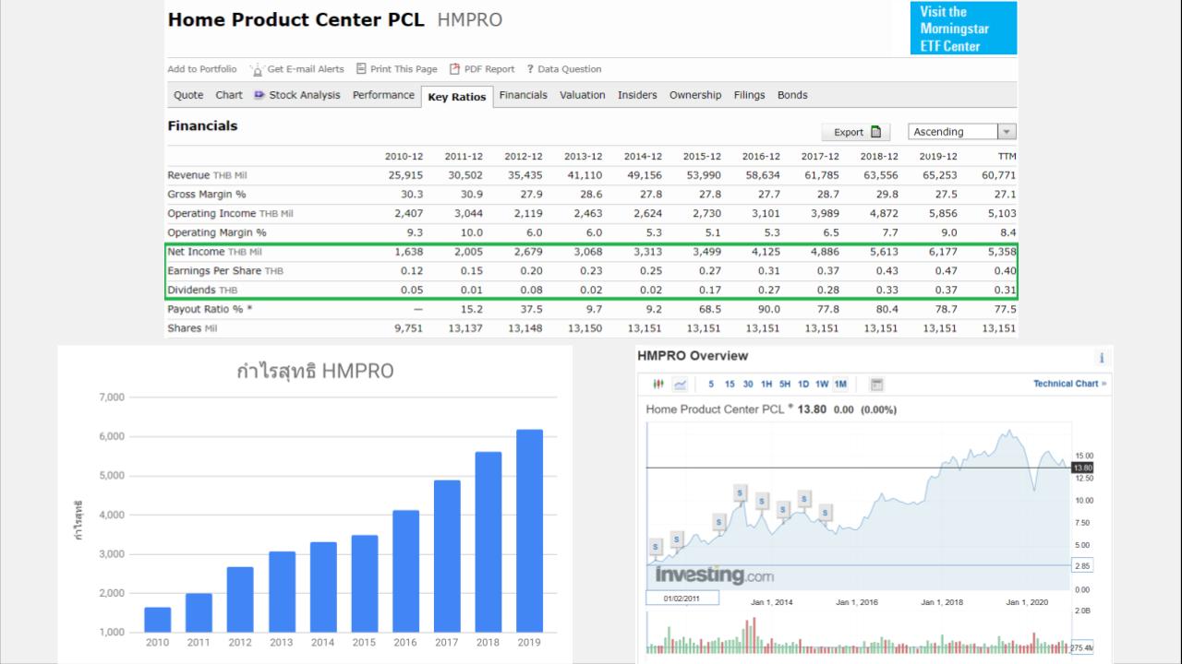Click the 01/02/2011 date field on chart
The width and height of the screenshot is (1182, 664).
681,599
